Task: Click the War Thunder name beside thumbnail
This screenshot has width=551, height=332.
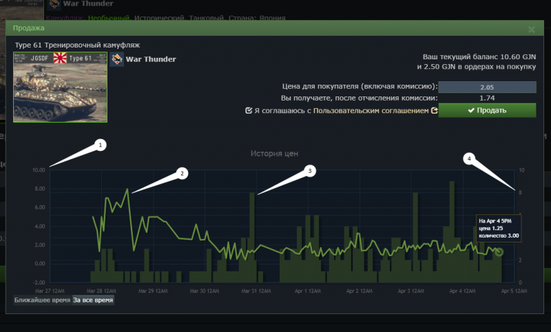Action: 151,59
